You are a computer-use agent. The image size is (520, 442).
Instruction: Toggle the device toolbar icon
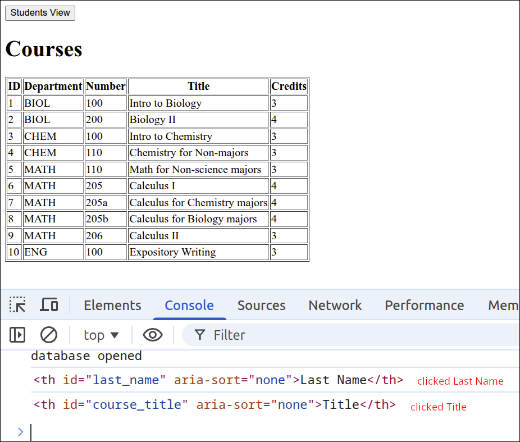point(49,305)
